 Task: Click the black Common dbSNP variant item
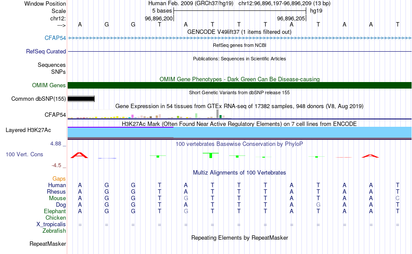point(81,99)
